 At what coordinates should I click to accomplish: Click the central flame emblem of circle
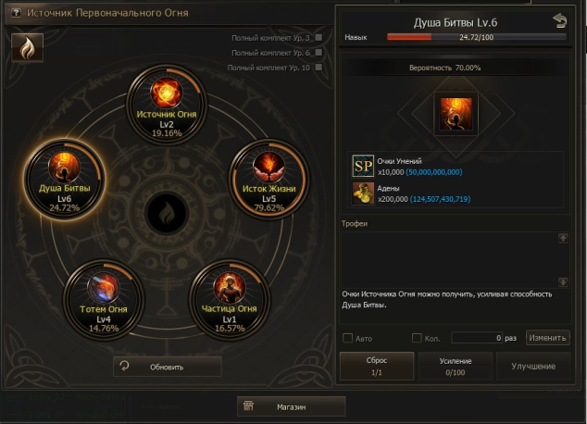click(x=167, y=214)
